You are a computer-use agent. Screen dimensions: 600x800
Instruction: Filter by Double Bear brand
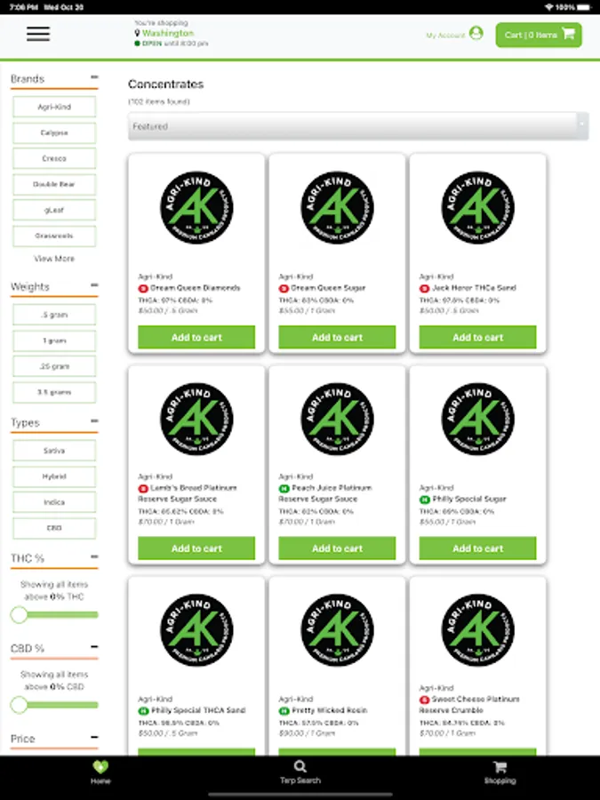click(54, 184)
